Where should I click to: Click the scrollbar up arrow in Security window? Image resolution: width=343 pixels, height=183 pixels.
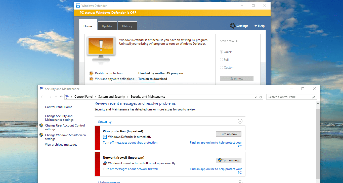pyautogui.click(x=318, y=103)
